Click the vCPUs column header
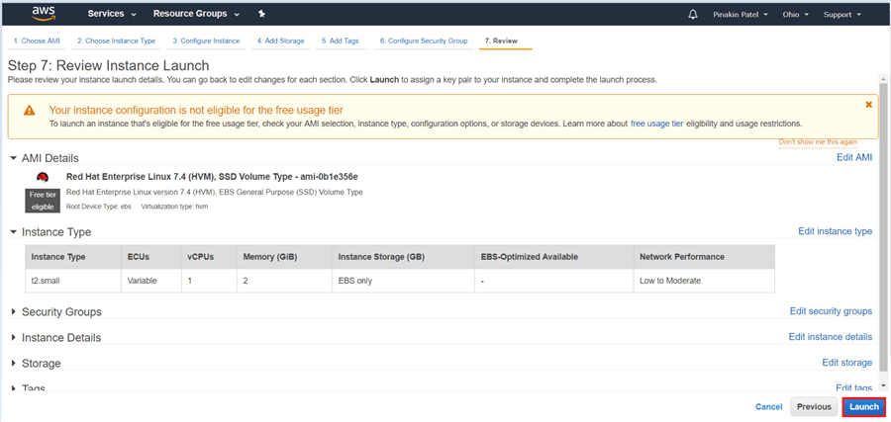Screen dimensions: 891x422 pyautogui.click(x=209, y=257)
